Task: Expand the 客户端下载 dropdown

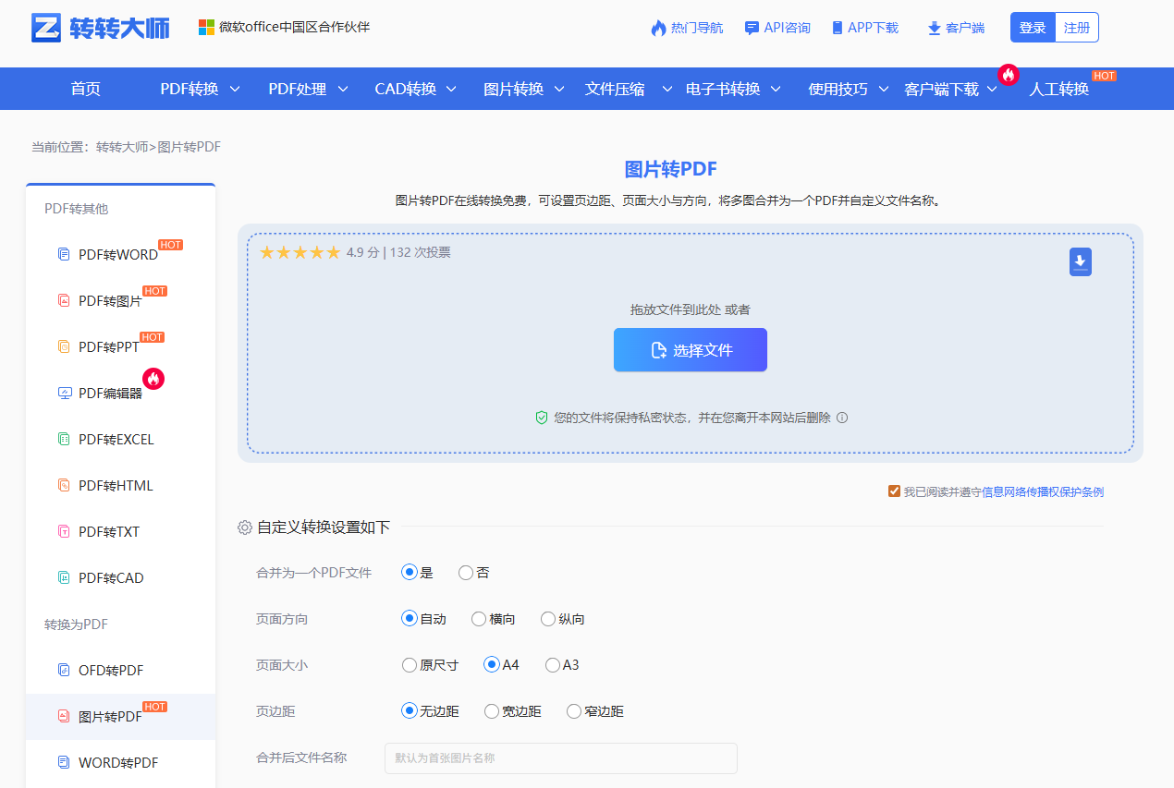Action: (942, 88)
